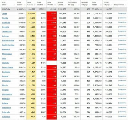
Task: Sort by Tot Cases/1M pop icon
Action: (79, 5)
